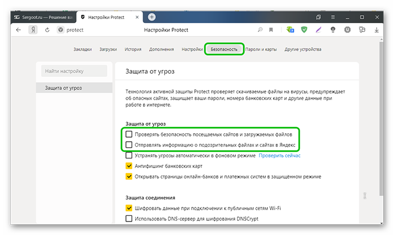394x235 pixels.
Task: Focus the Найти настройку search field
Action: point(74,71)
